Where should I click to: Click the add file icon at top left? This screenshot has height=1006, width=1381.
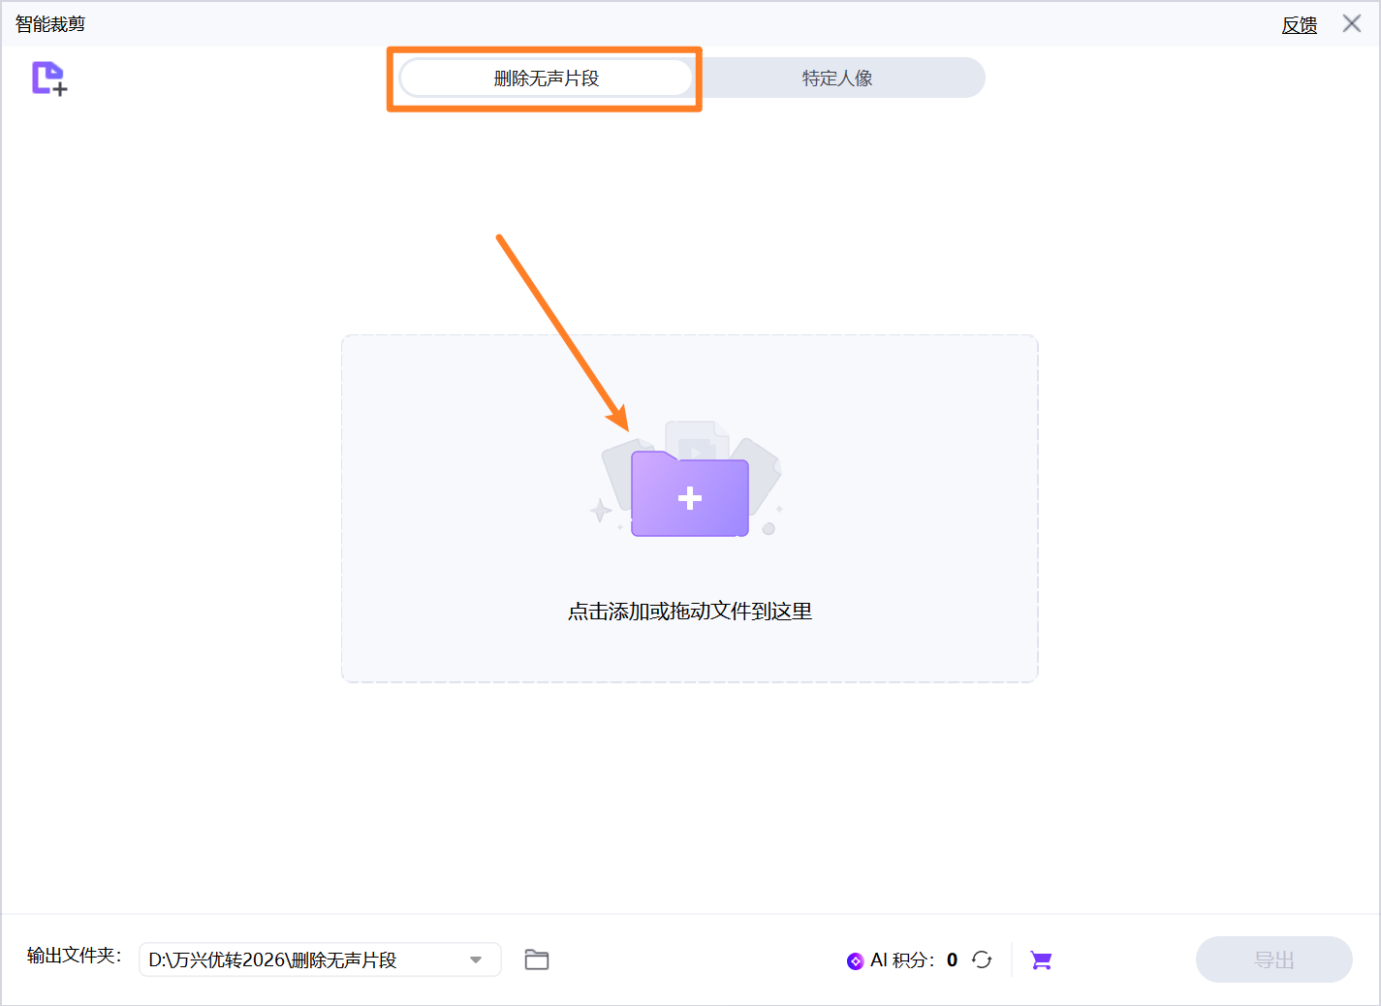coord(47,79)
